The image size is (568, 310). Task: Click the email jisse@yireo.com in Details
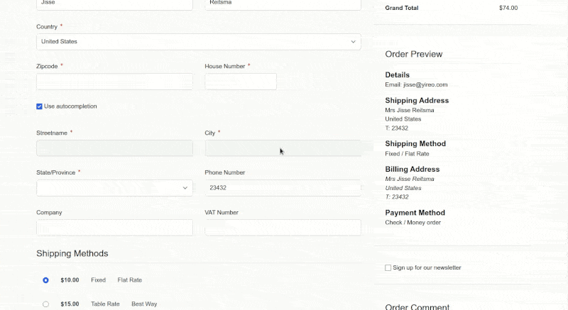(x=416, y=84)
